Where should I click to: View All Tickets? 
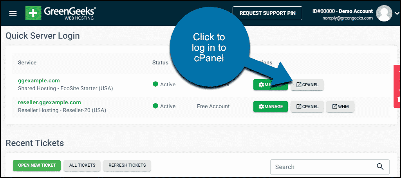coord(82,165)
